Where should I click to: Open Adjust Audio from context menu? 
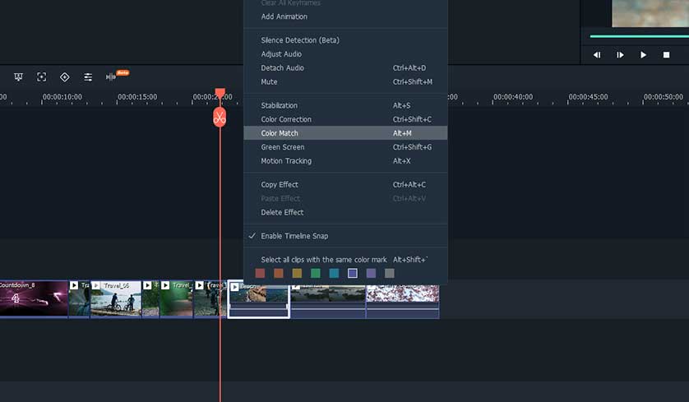point(345,54)
